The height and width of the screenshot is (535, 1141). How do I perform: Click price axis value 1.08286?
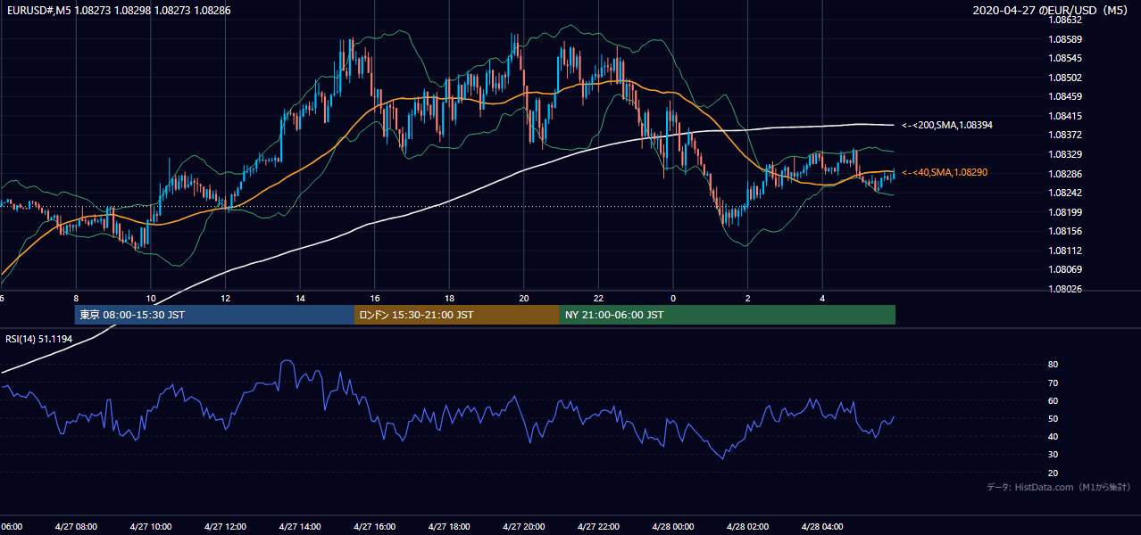point(1065,174)
